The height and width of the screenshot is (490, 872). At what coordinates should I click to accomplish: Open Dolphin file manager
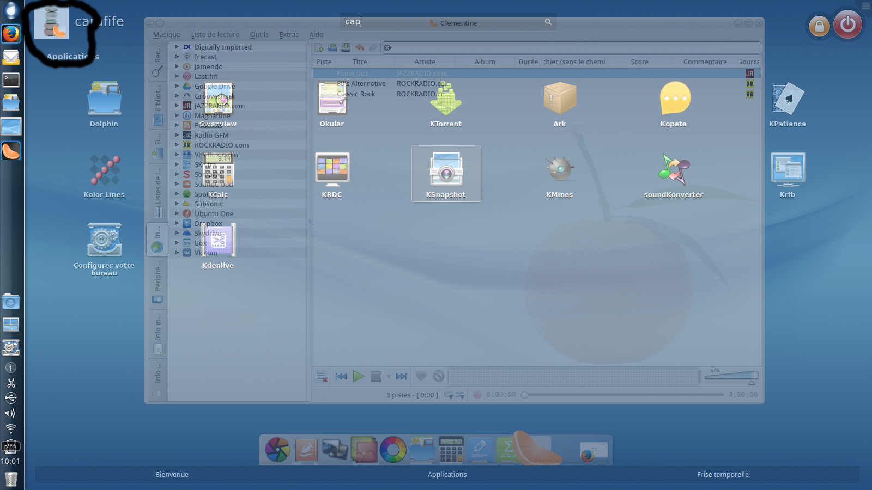pyautogui.click(x=104, y=103)
